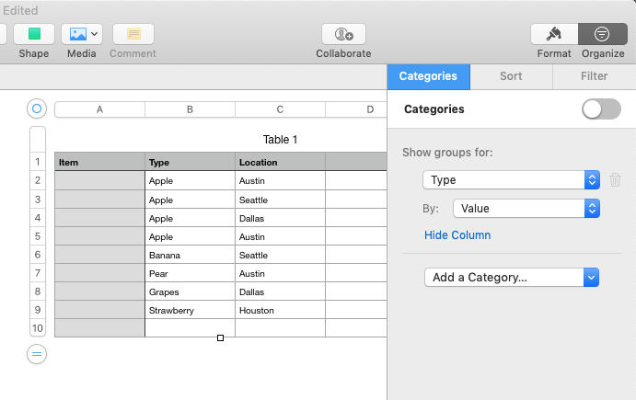Click the table select handle circle
The height and width of the screenshot is (400, 636).
(37, 109)
